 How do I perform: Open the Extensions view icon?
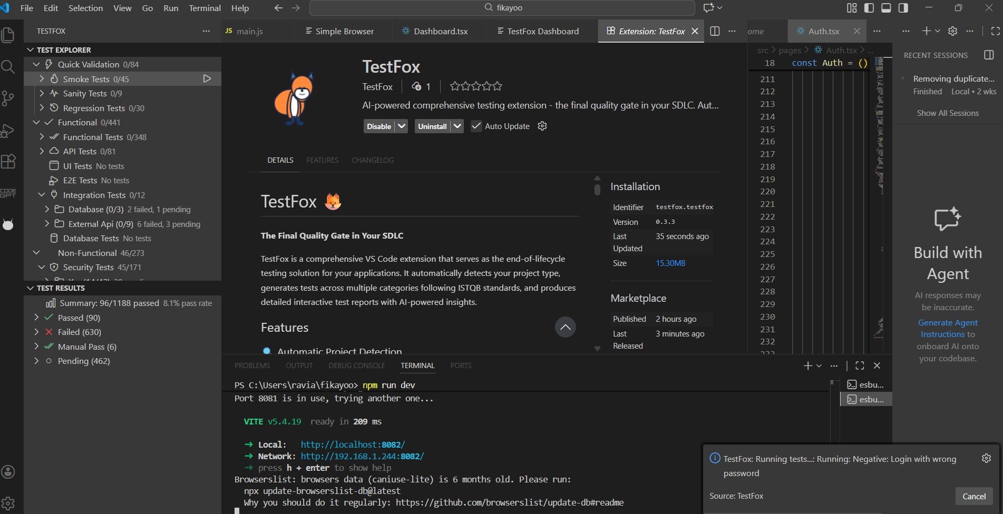click(x=8, y=162)
